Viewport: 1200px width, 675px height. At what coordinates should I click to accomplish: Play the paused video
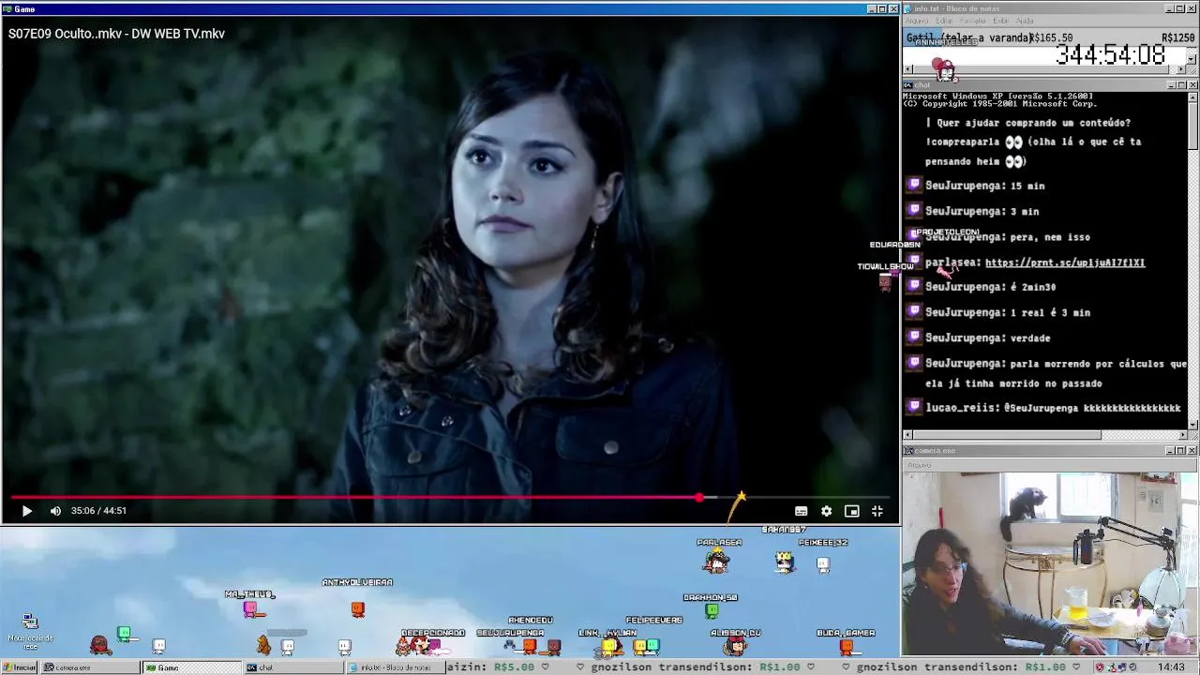(x=26, y=511)
